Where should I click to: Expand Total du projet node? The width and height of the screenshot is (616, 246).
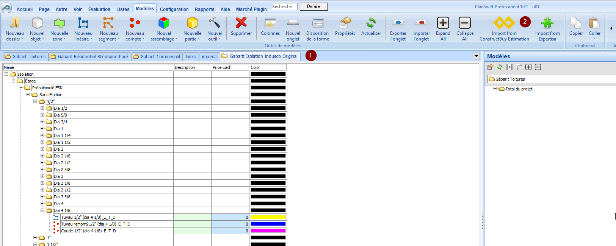[495, 89]
